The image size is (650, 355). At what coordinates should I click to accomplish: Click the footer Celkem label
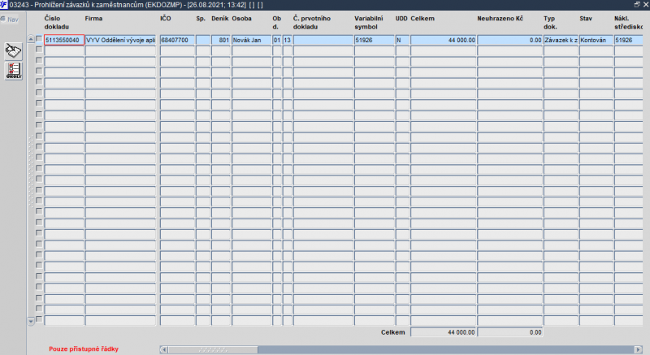tap(392, 332)
